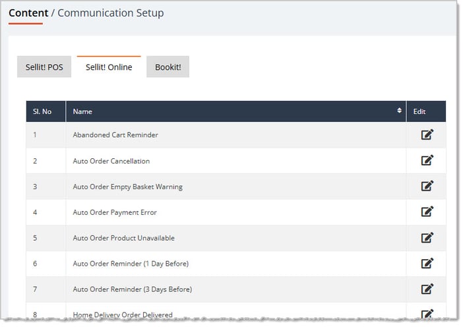Click the Communication Setup breadcrumb text

(x=110, y=13)
